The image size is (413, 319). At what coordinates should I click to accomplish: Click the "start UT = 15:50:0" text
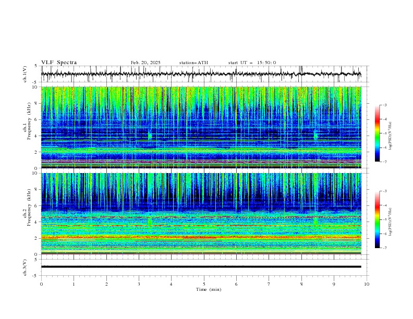[252, 63]
